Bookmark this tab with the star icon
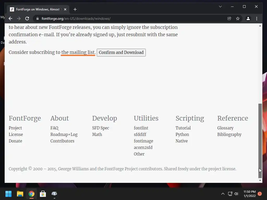267x200 pixels. (x=238, y=18)
